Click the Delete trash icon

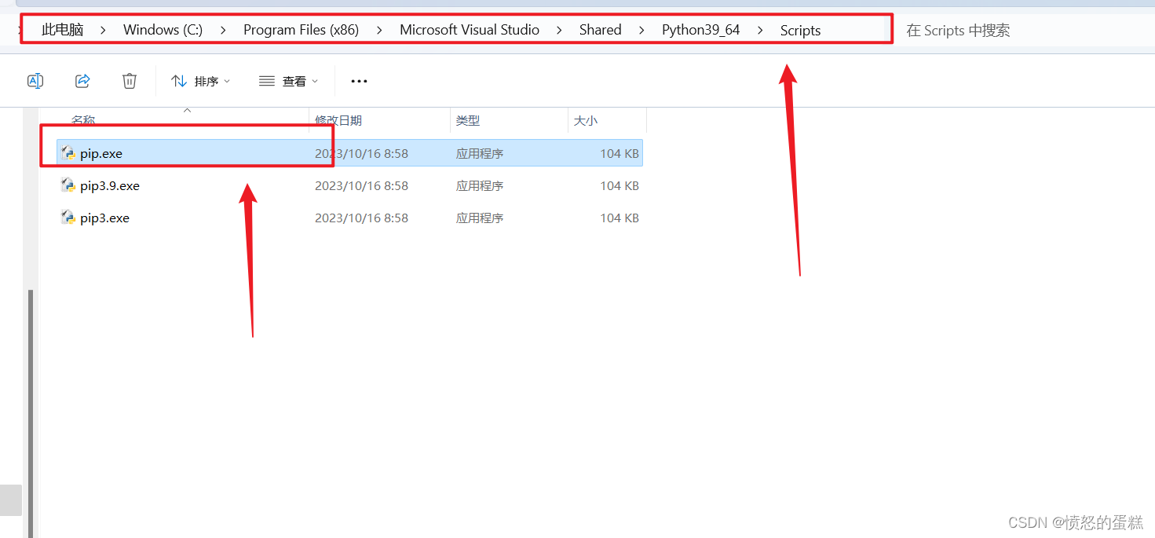tap(130, 81)
